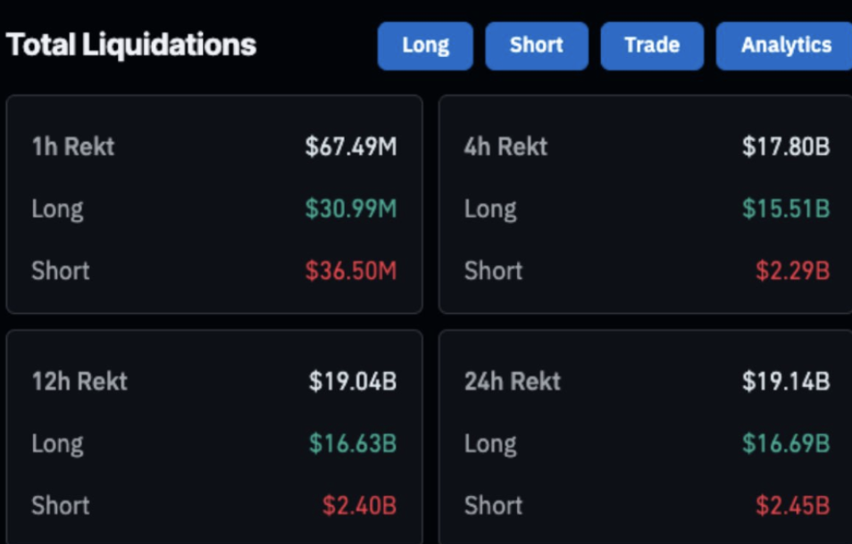This screenshot has height=544, width=852.
Task: Select the 4h Rekt label
Action: click(x=505, y=146)
